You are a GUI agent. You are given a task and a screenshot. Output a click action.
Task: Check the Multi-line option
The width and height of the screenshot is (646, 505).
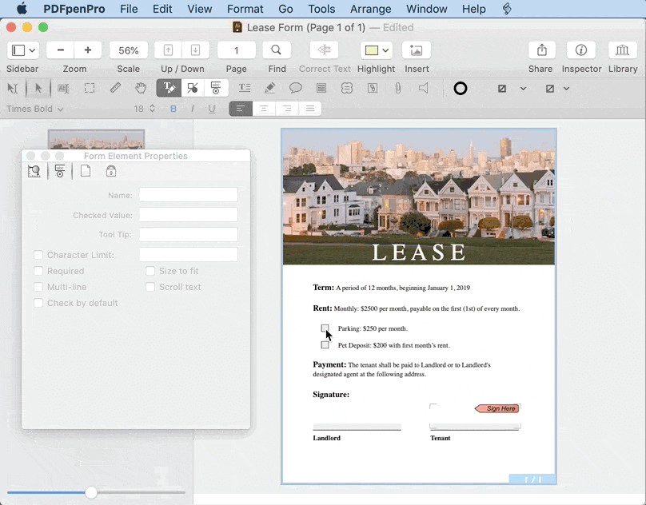point(38,286)
